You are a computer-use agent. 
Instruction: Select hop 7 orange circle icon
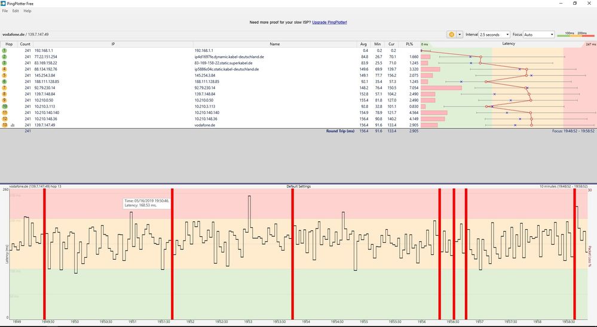coord(5,88)
